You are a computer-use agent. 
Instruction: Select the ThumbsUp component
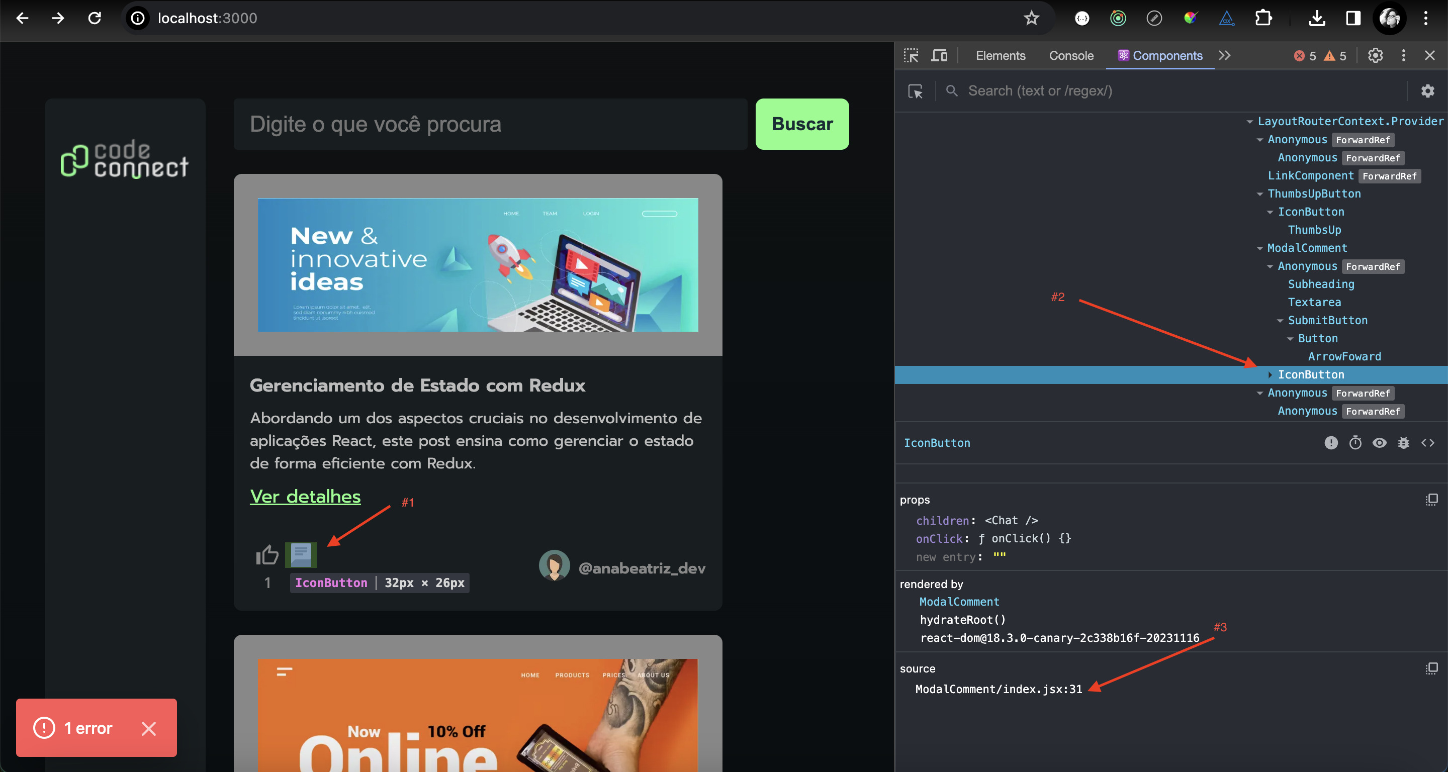(1314, 230)
